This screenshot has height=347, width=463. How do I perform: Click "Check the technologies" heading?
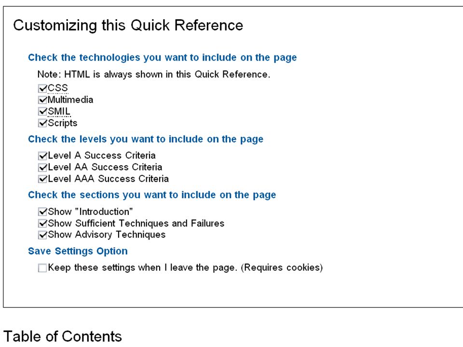tap(163, 57)
